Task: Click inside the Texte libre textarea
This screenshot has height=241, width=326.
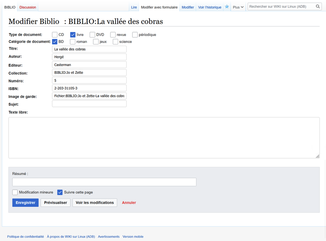Action: tap(164, 138)
